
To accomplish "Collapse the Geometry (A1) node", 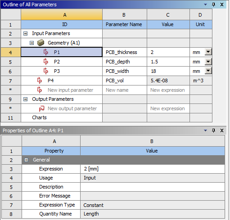I will pyautogui.click(x=32, y=43).
